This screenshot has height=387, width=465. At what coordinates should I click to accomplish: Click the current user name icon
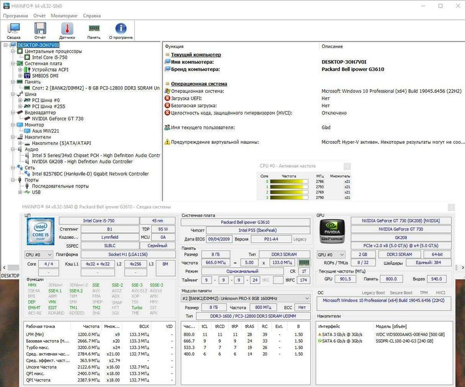168,127
